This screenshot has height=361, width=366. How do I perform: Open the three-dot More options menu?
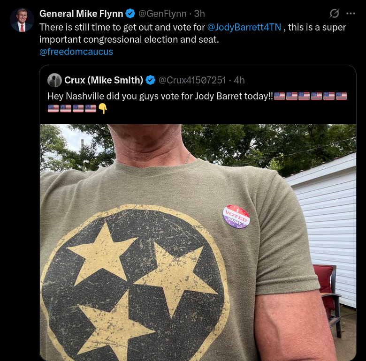click(x=351, y=14)
